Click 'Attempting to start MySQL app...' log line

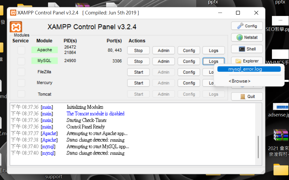pos(98,147)
